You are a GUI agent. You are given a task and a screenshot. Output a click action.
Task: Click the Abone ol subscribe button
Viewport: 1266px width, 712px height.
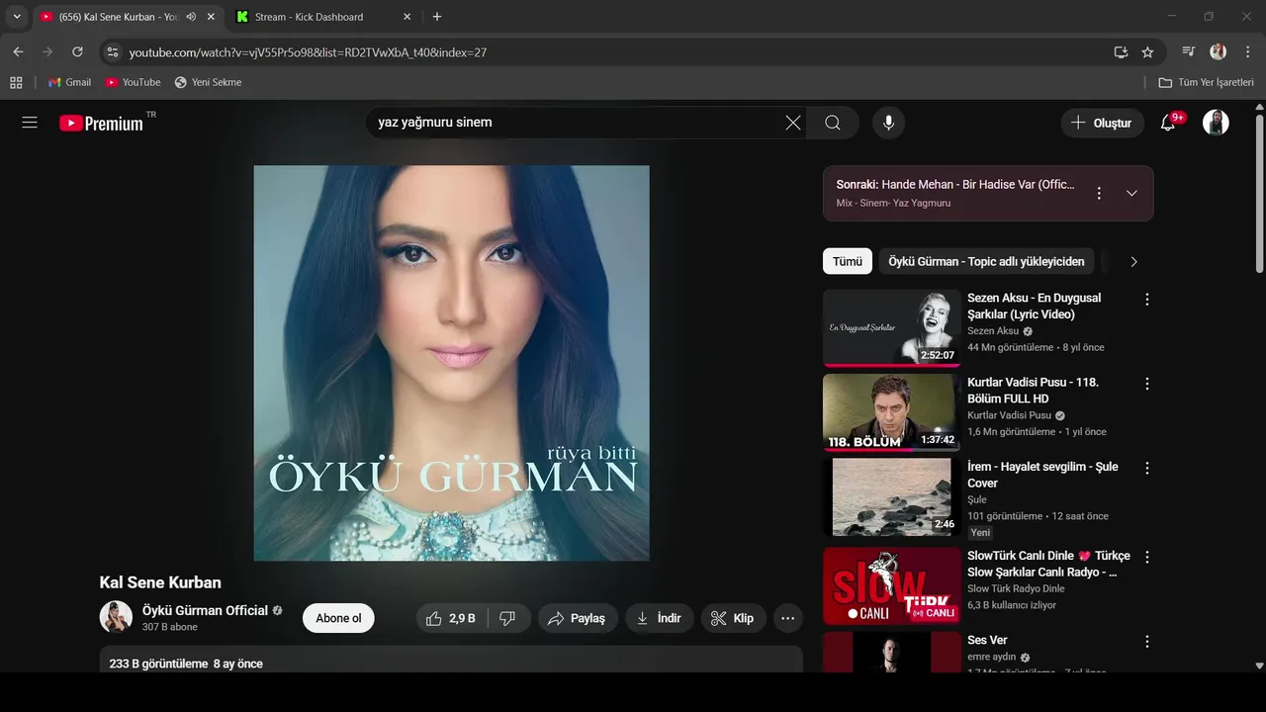click(x=338, y=618)
